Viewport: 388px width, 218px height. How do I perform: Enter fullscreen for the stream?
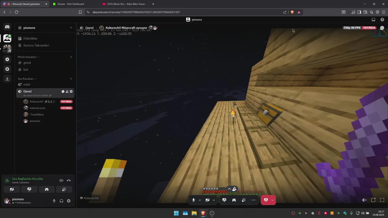[382, 200]
